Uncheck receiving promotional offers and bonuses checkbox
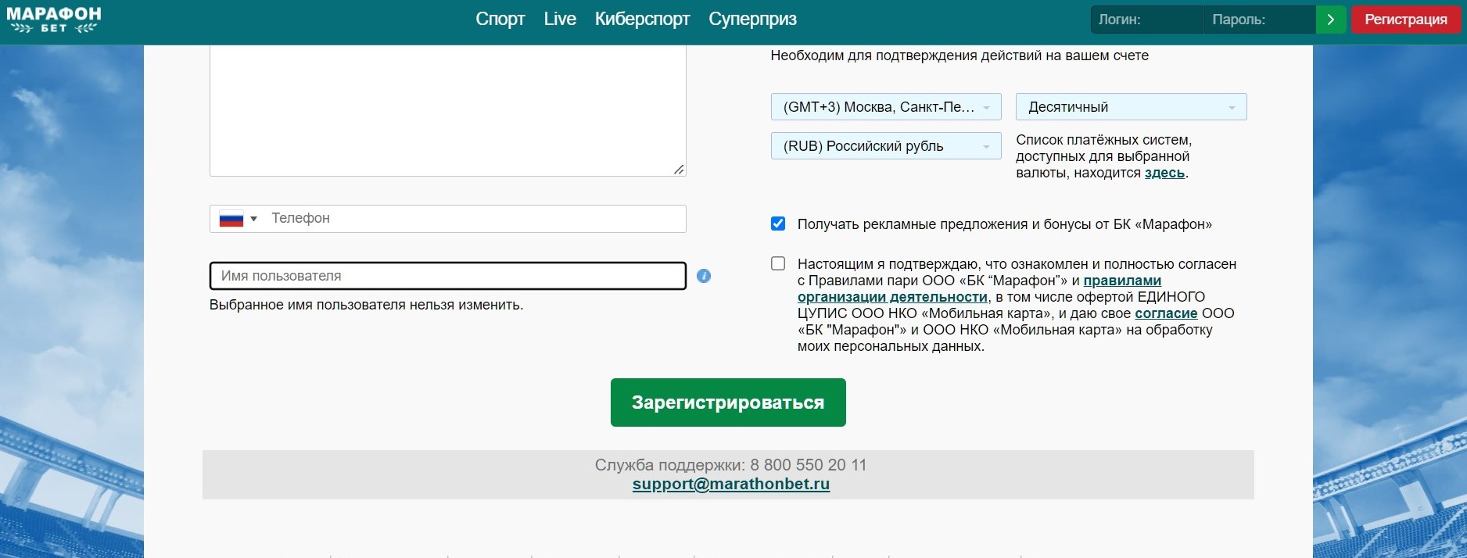The height and width of the screenshot is (558, 1467). point(778,224)
